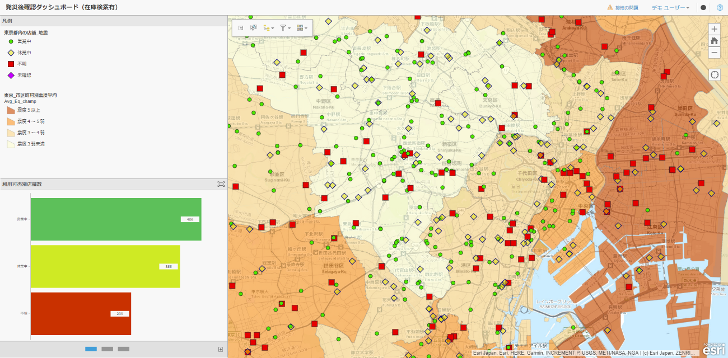
Task: Click the map zoom in plus button
Action: [x=715, y=29]
